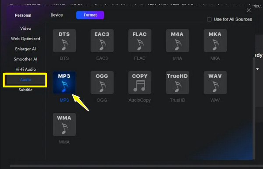This screenshot has width=263, height=169.
Task: Click the MP3 label text under icon
Action: [x=64, y=100]
